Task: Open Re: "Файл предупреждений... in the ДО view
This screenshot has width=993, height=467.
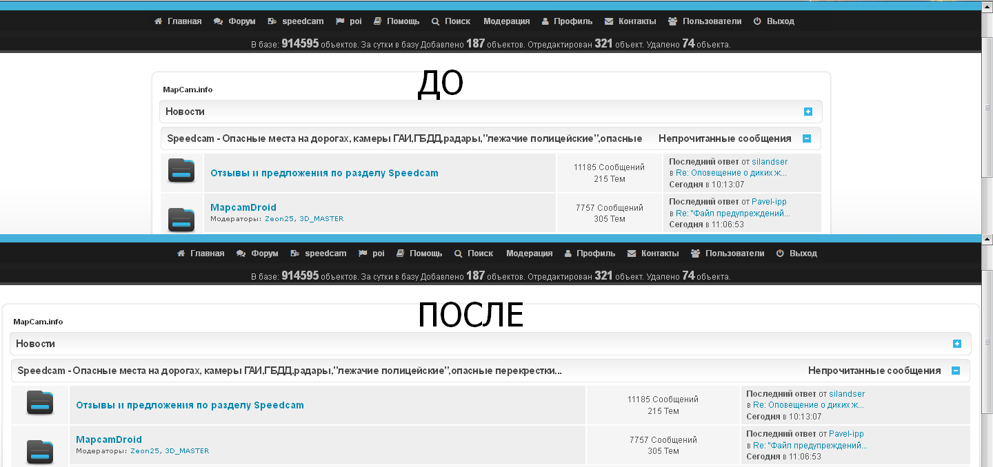Action: (x=733, y=214)
